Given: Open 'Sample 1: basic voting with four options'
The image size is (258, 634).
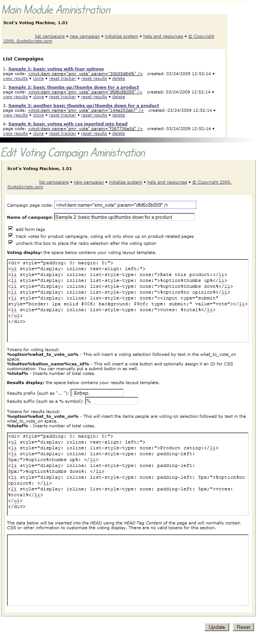Looking at the screenshot, I should (x=56, y=69).
